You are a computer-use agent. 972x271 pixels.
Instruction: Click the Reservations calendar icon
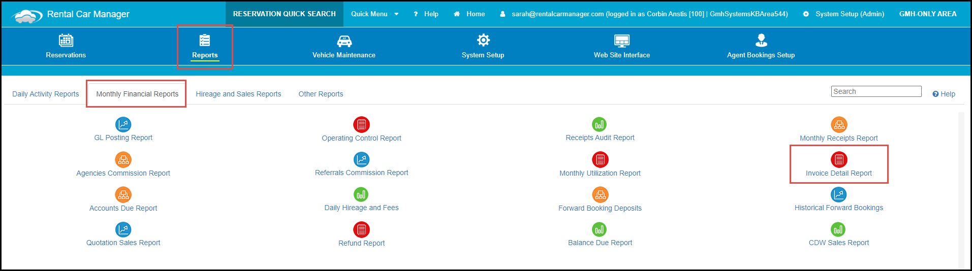click(x=66, y=40)
